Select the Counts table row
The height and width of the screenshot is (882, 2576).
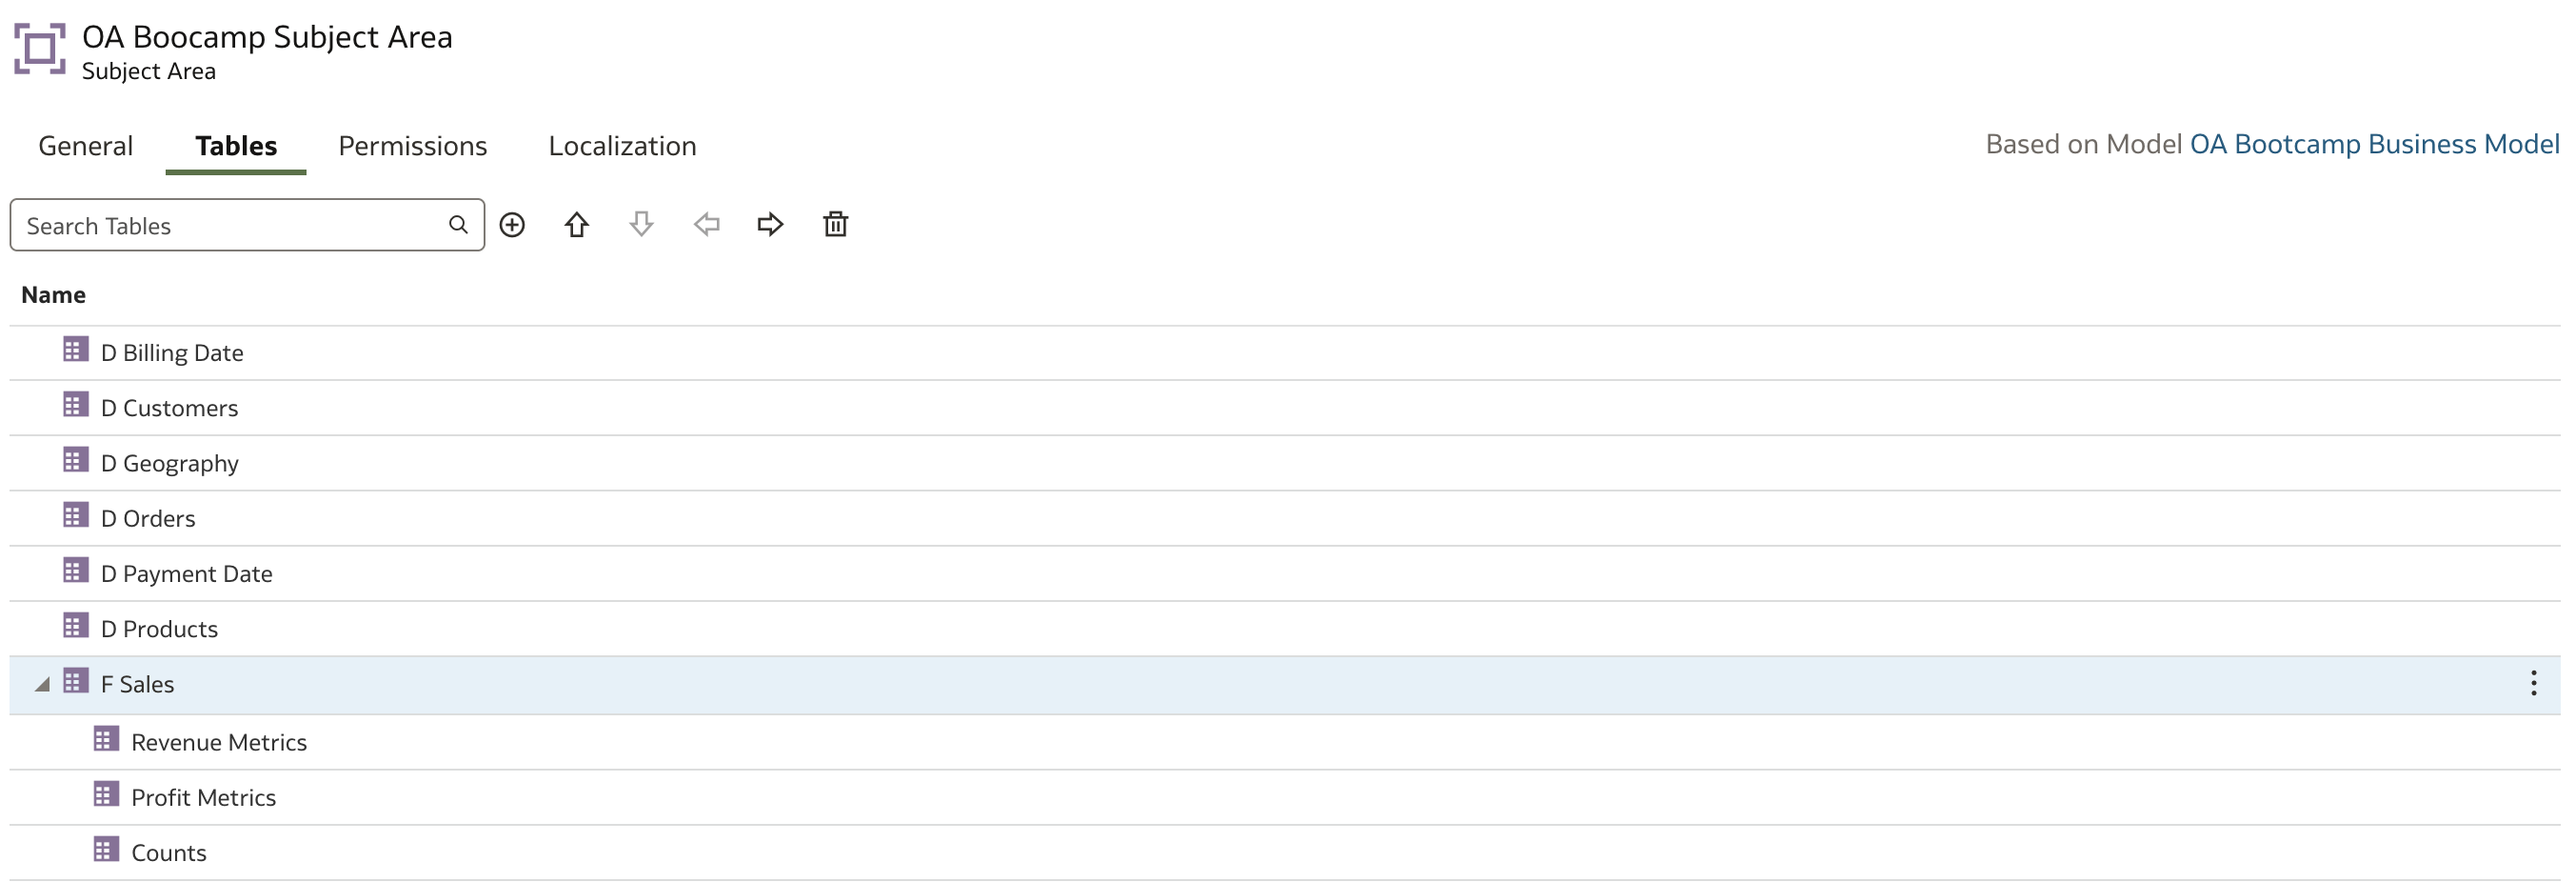tap(1285, 853)
